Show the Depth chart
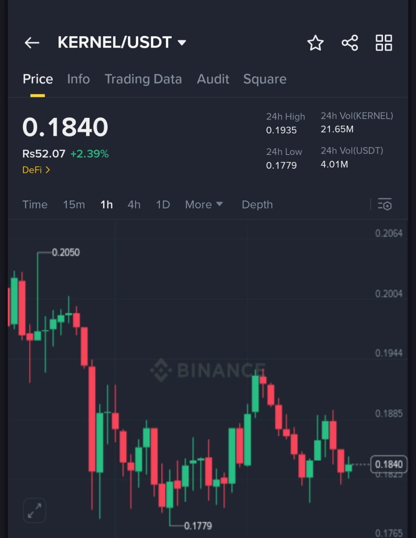Image resolution: width=416 pixels, height=538 pixels. pyautogui.click(x=257, y=205)
